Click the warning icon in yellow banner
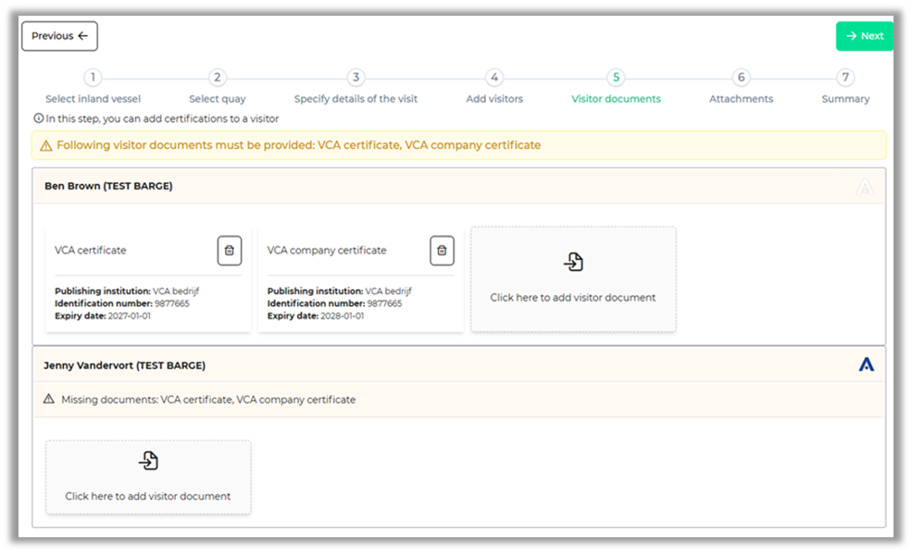 (46, 146)
